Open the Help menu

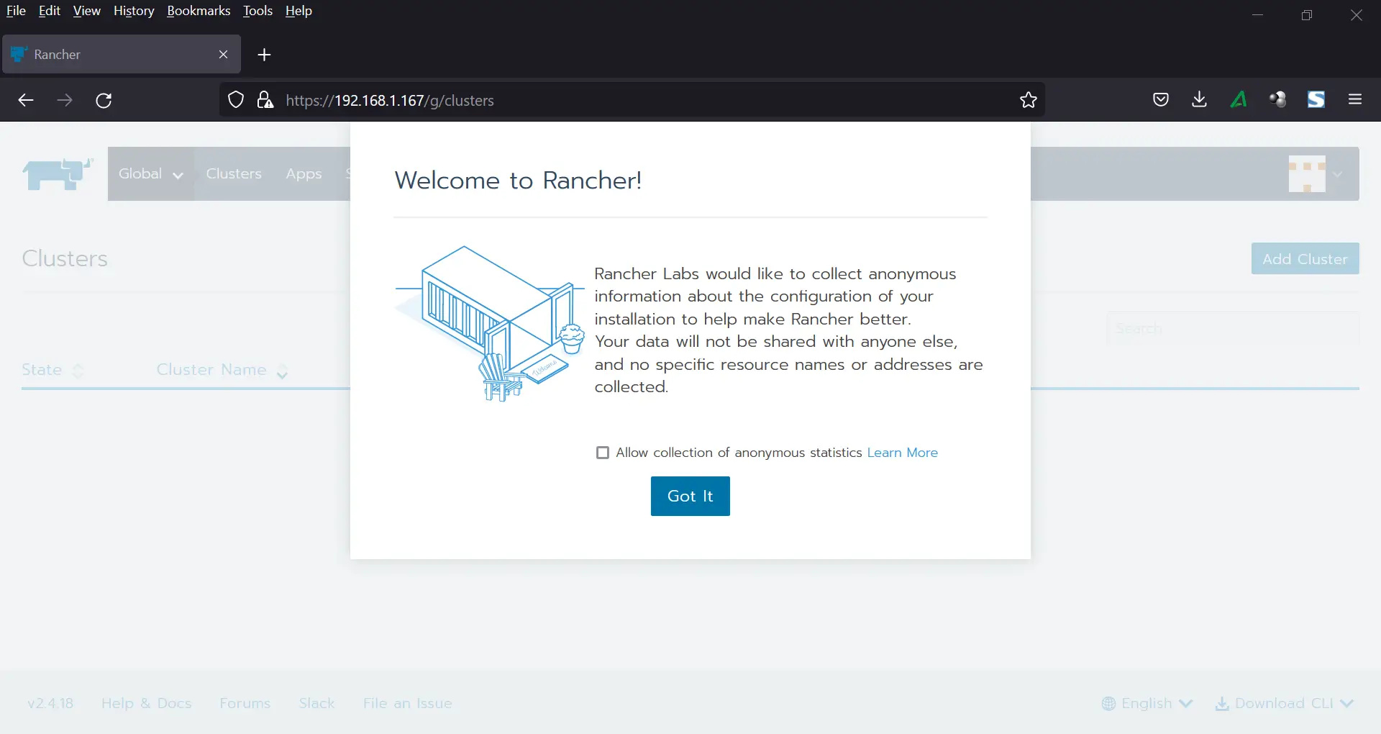point(298,11)
